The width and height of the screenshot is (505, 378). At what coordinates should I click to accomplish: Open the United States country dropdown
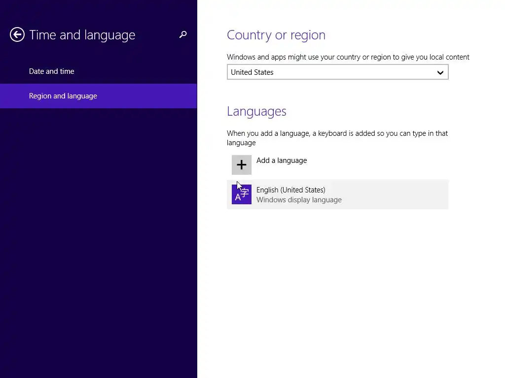(x=337, y=72)
